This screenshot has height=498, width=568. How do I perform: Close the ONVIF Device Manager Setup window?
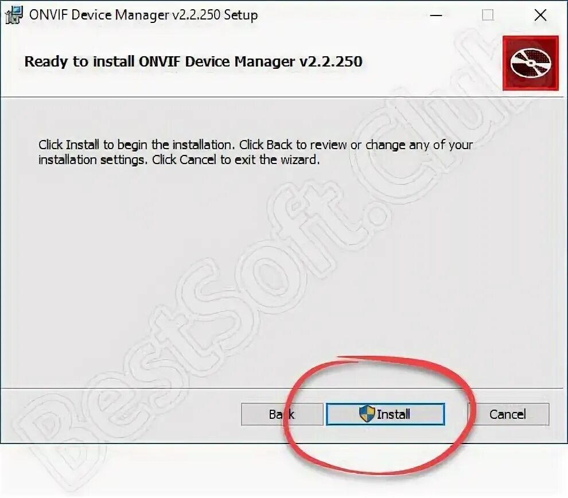[540, 15]
